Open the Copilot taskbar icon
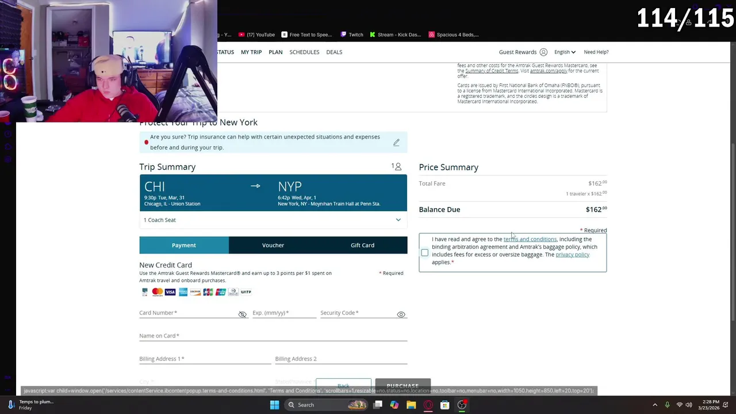The height and width of the screenshot is (414, 736). (x=394, y=405)
